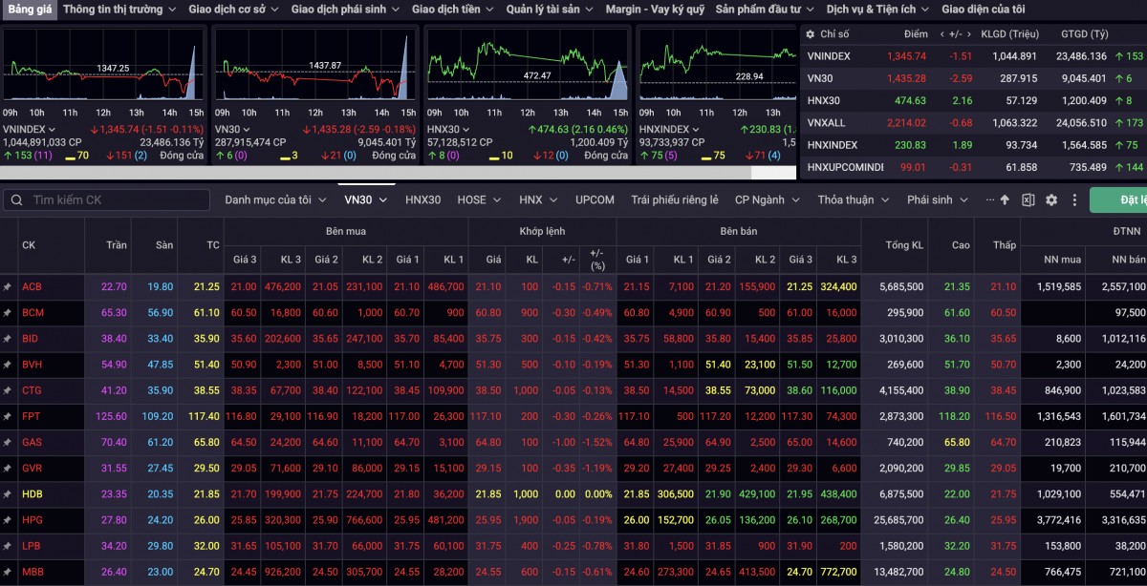Viewport: 1147px width, 586px height.
Task: Switch to the UPCOM tab
Action: 595,200
